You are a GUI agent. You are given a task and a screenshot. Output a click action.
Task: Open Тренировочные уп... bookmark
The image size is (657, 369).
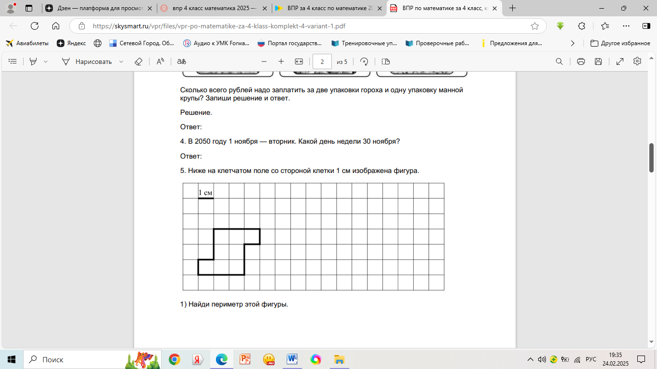364,43
